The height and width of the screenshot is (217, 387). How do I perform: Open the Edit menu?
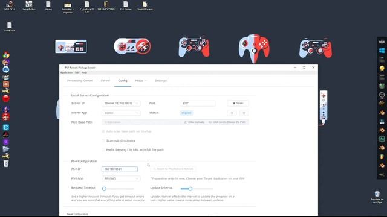(x=77, y=72)
